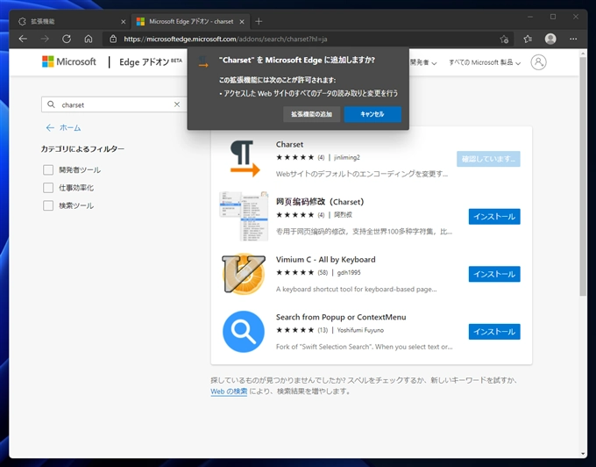Click author name jinliming2

pyautogui.click(x=347, y=157)
